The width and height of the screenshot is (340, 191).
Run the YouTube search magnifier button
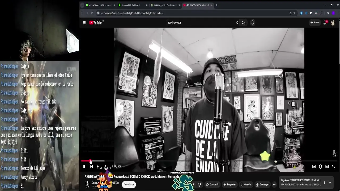[243, 23]
